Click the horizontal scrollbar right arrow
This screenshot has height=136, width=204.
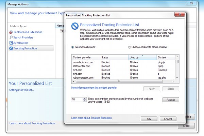tap(173, 81)
